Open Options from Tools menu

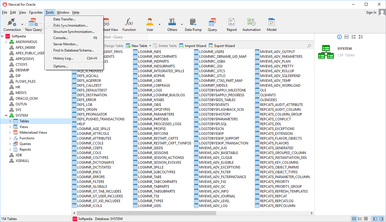point(74,66)
